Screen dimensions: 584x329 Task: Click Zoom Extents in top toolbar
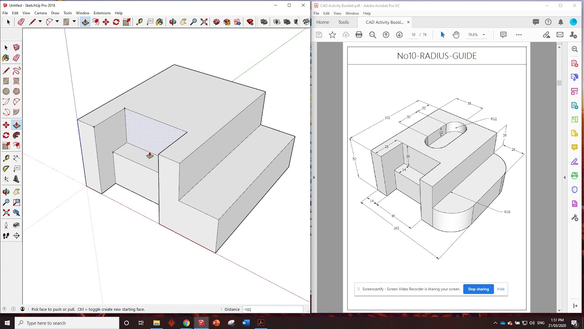(204, 22)
